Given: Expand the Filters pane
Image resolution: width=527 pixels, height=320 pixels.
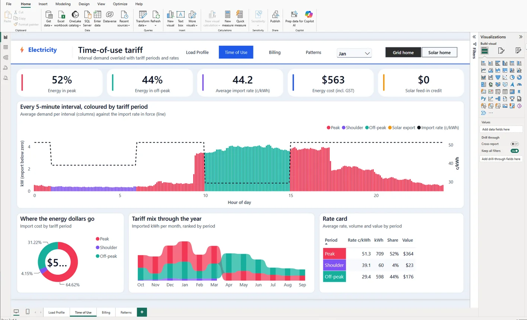Looking at the screenshot, I should click(x=474, y=37).
